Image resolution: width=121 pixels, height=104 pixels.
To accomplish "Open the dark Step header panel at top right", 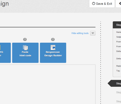I will tap(117, 25).
